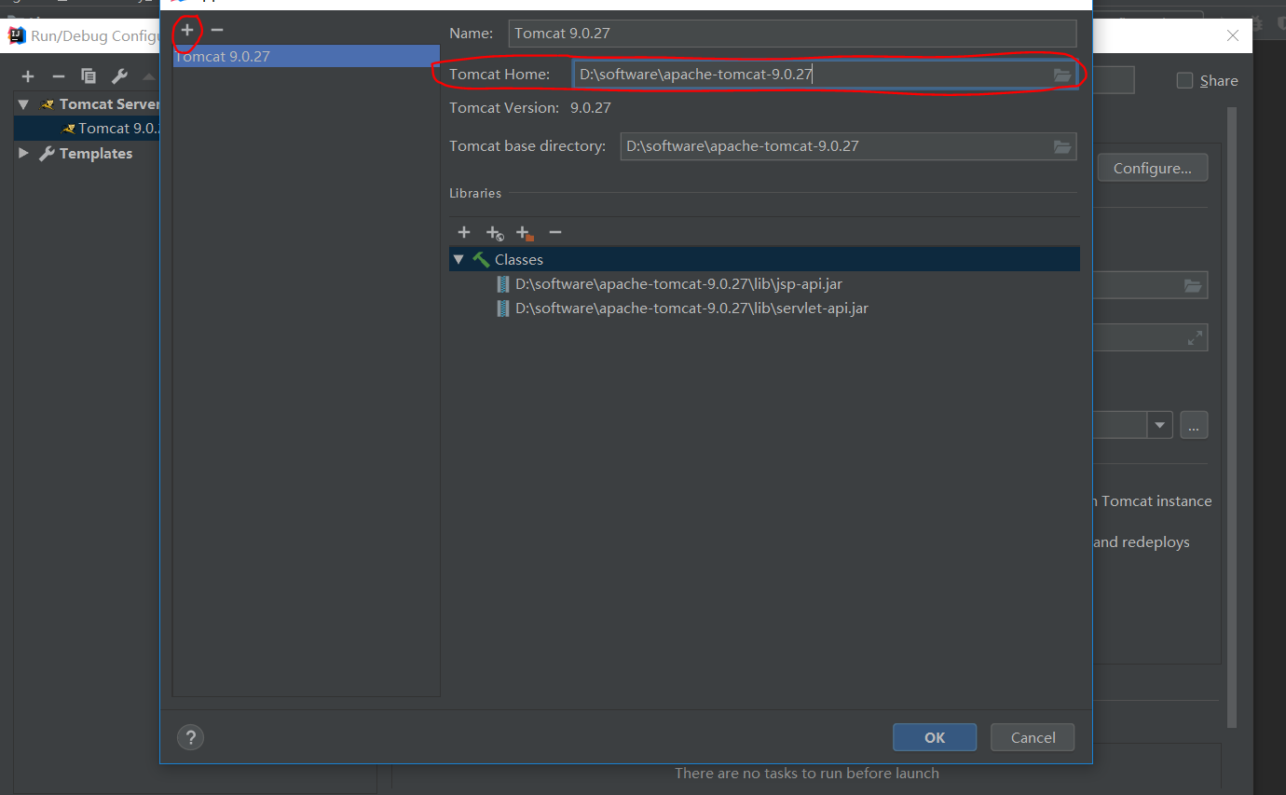1286x795 pixels.
Task: Click the ellipsis button beside the dropdown
Action: pyautogui.click(x=1194, y=425)
